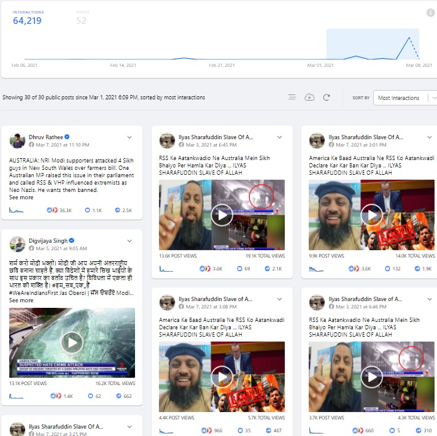Click the download data cloud icon
The image size is (437, 436).
309,98
